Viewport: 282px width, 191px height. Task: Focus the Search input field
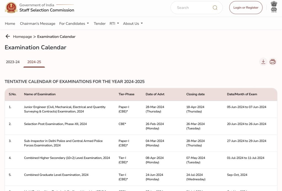tap(197, 7)
